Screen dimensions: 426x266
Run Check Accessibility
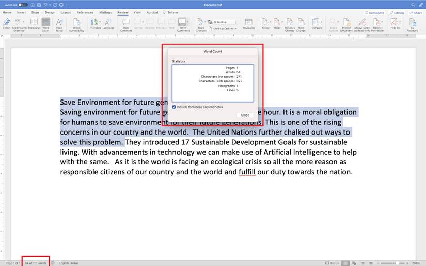(76, 25)
